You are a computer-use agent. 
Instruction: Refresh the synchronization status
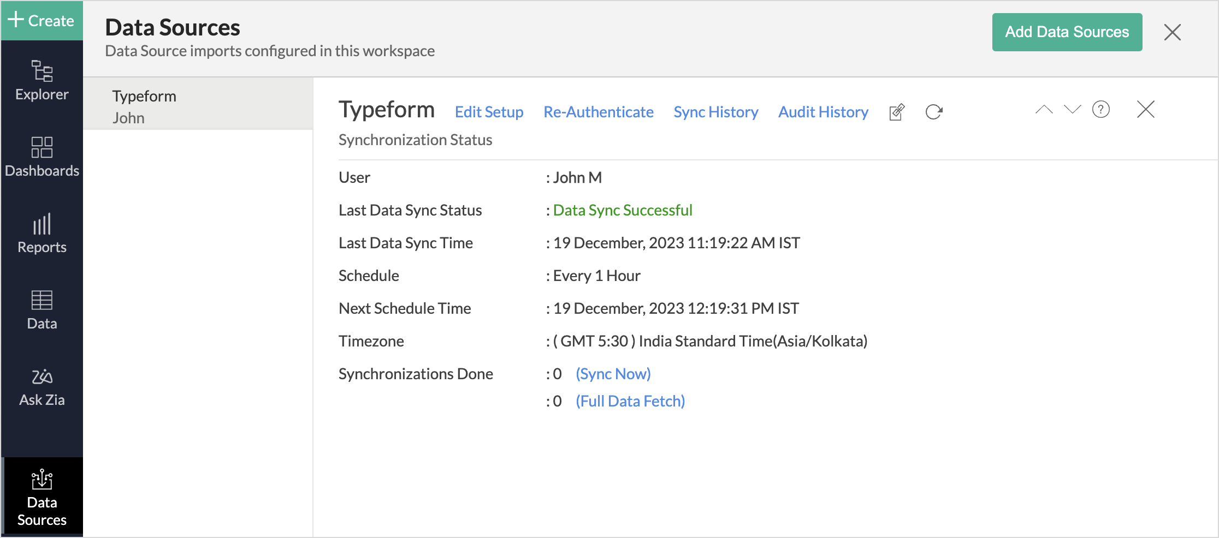(934, 112)
